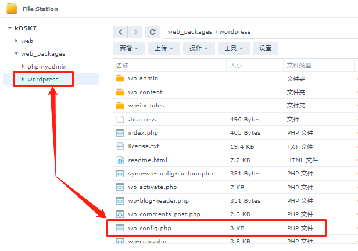
Task: Click the readme.html web file icon
Action: tap(120, 160)
